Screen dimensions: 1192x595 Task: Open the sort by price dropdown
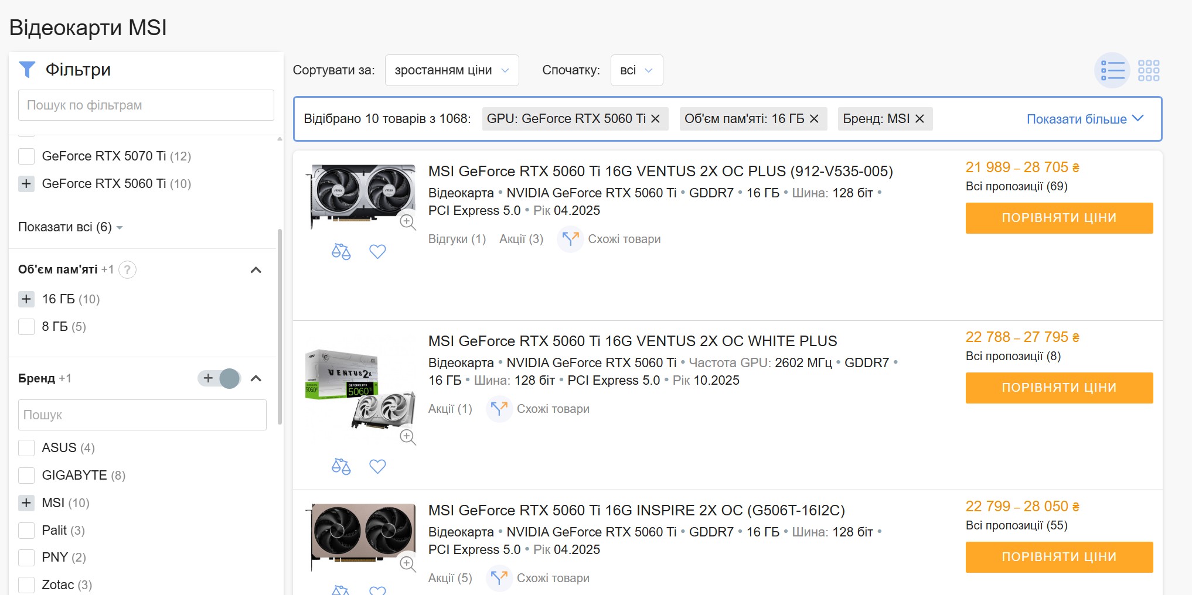click(x=452, y=70)
